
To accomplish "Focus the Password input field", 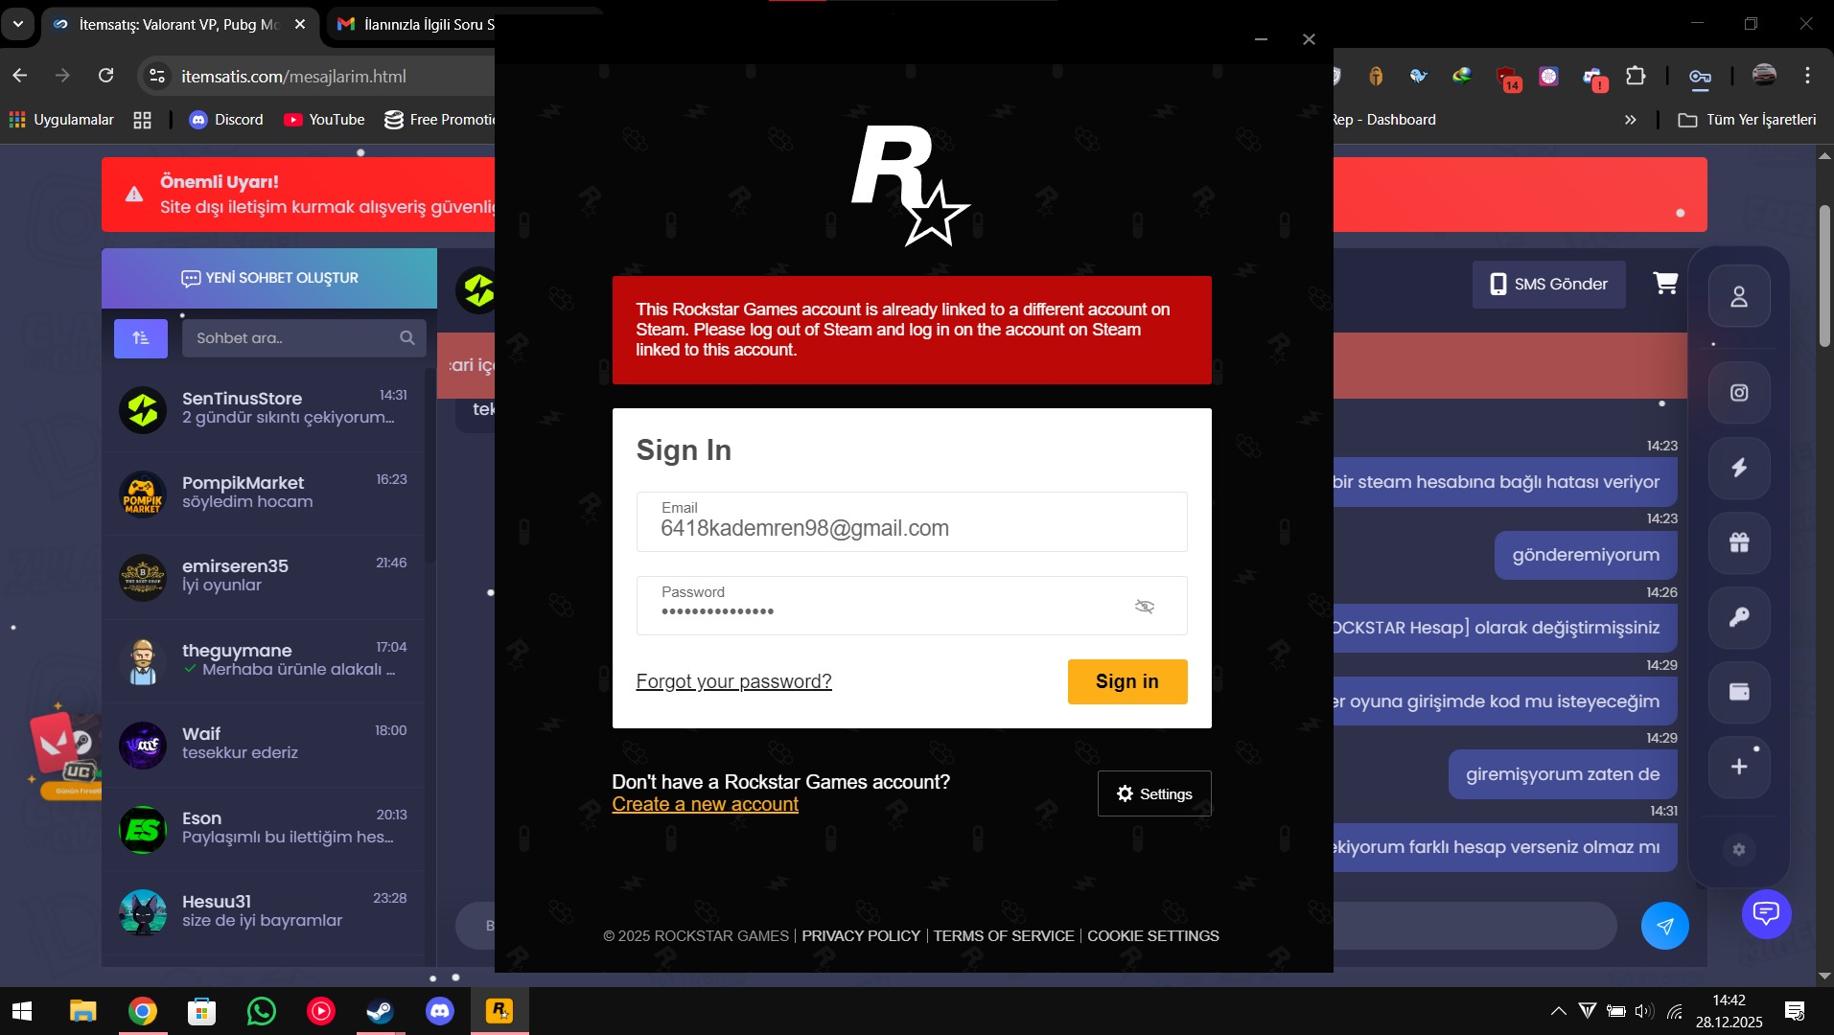I will click(912, 606).
